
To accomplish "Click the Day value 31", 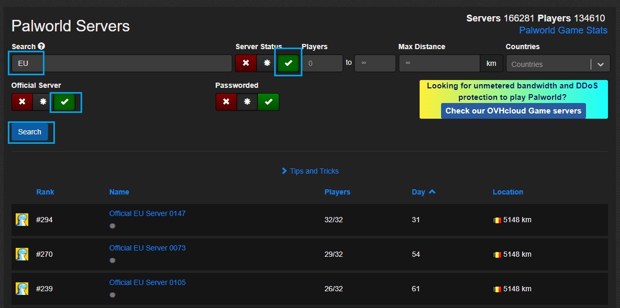I will [415, 220].
